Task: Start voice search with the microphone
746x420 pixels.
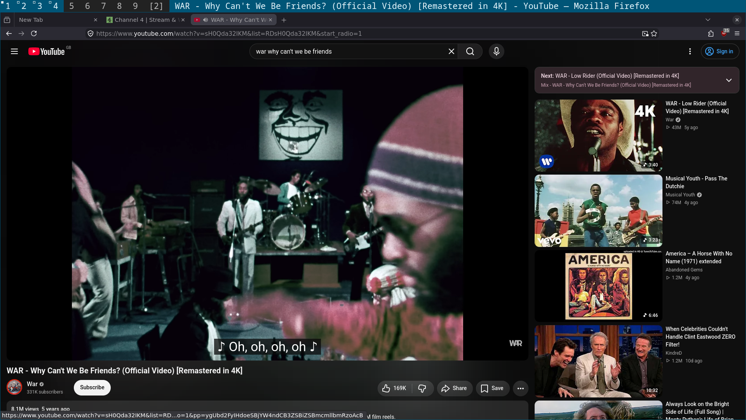Action: coord(497,51)
